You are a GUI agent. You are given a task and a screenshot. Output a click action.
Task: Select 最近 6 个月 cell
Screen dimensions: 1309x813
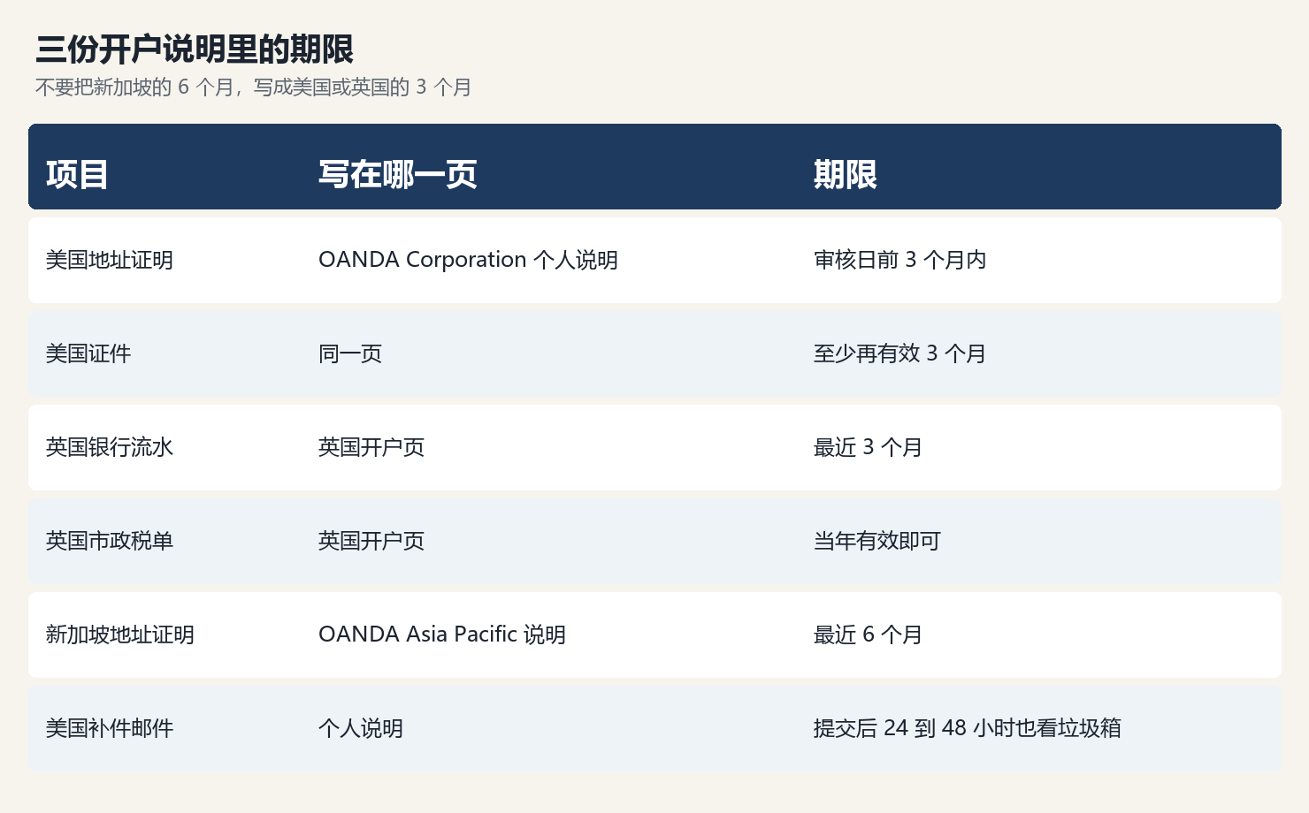point(868,634)
